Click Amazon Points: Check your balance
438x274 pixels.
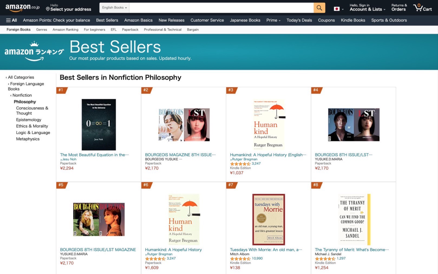point(57,20)
